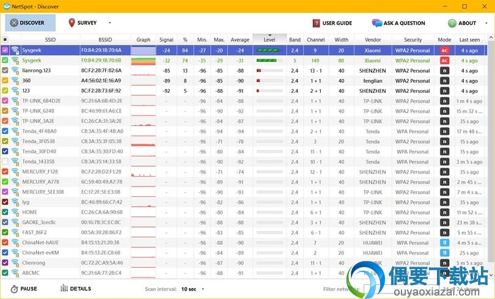495x299 pixels.
Task: Check the Tenda_143358 checkbox
Action: click(5, 161)
